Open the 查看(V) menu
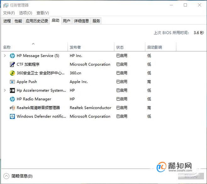The width and height of the screenshot is (207, 184). click(43, 13)
